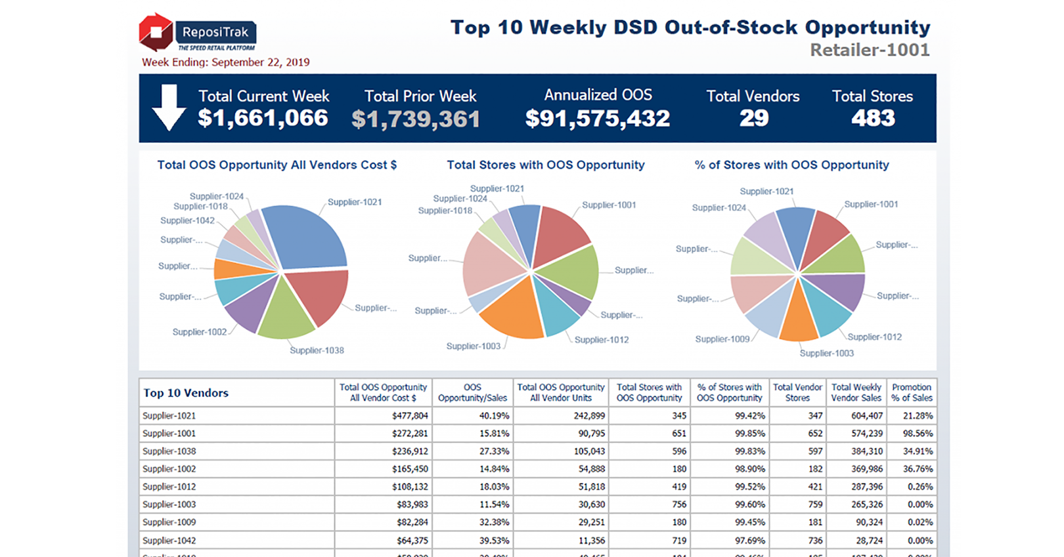Click the ReposiTrak red logo icon
Screen dimensions: 1064x557
coord(156,31)
